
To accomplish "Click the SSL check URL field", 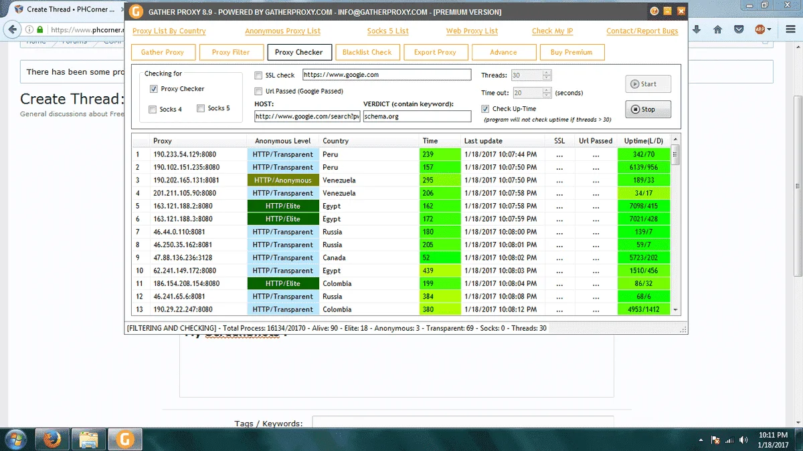I will (387, 75).
